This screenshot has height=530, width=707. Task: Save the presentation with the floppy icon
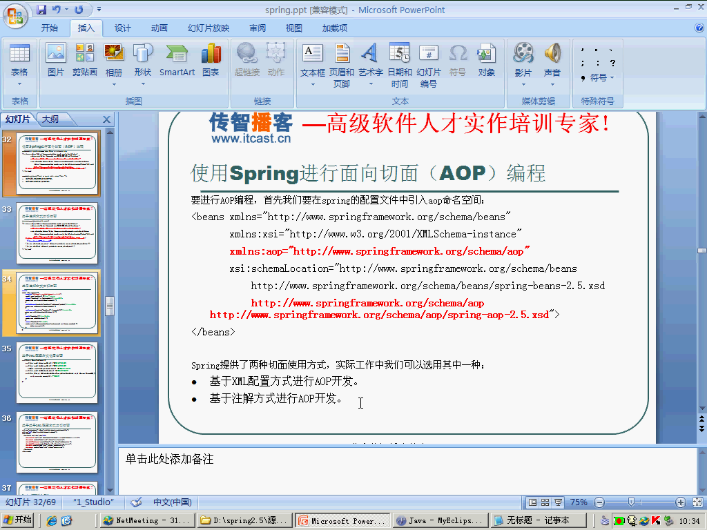[x=41, y=9]
